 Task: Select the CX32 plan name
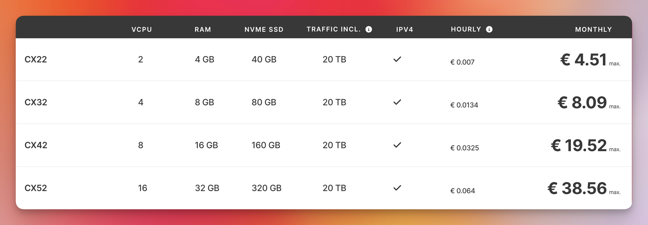click(x=36, y=102)
